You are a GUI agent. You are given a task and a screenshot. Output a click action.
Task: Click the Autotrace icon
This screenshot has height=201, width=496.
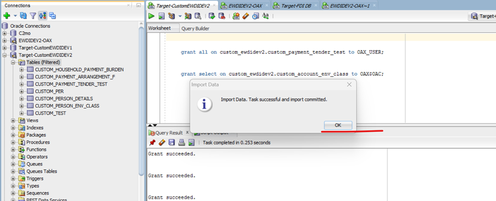click(x=188, y=16)
